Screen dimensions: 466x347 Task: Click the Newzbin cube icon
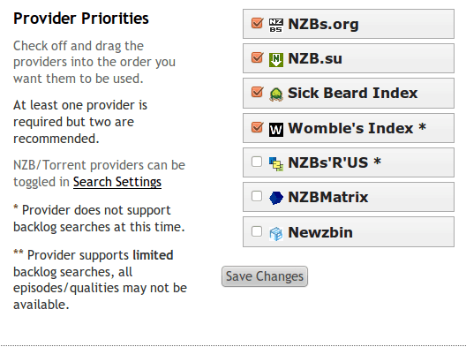[x=275, y=234]
